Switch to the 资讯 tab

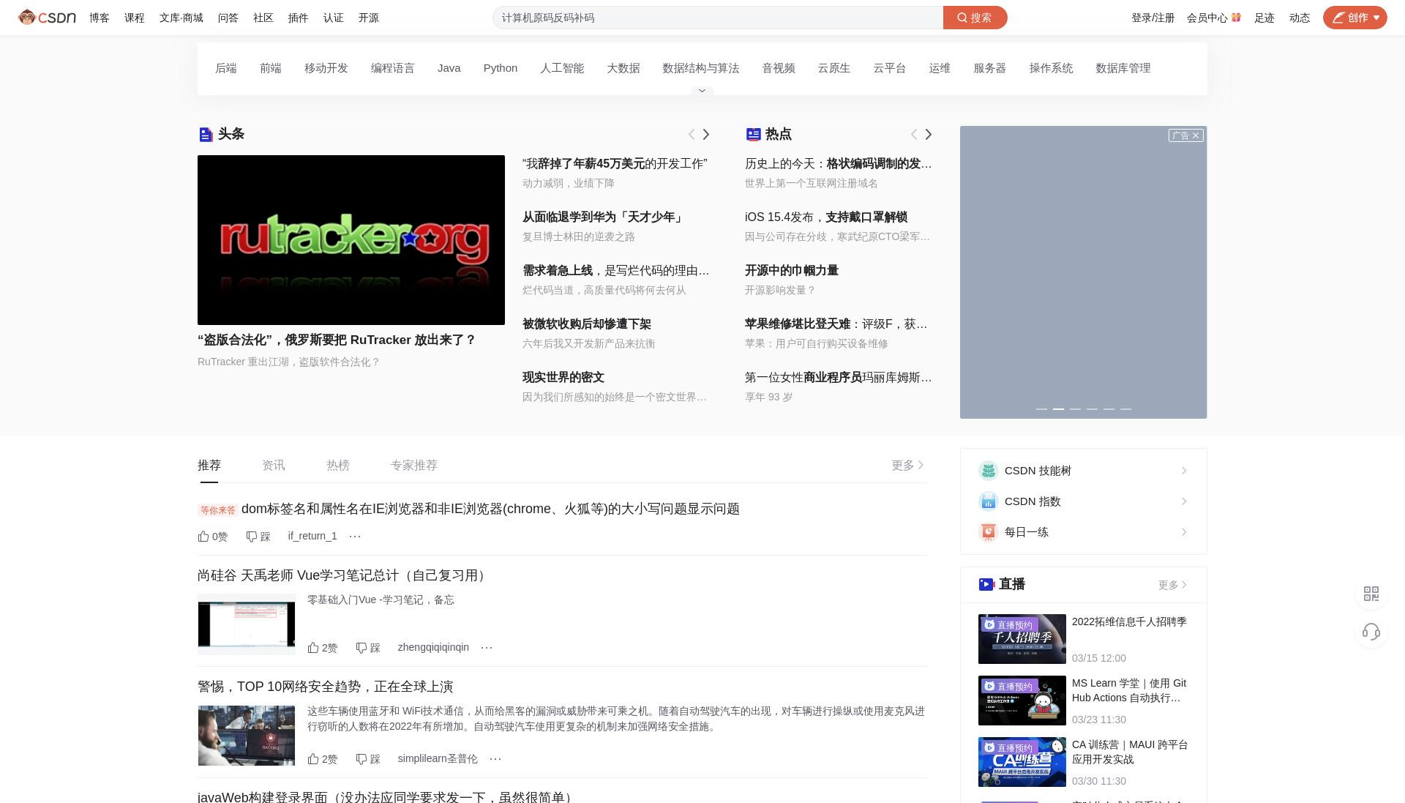tap(274, 466)
